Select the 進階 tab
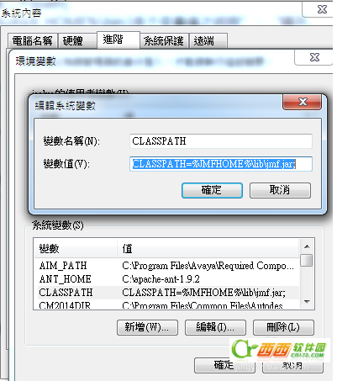This screenshot has width=337, height=381. click(118, 40)
